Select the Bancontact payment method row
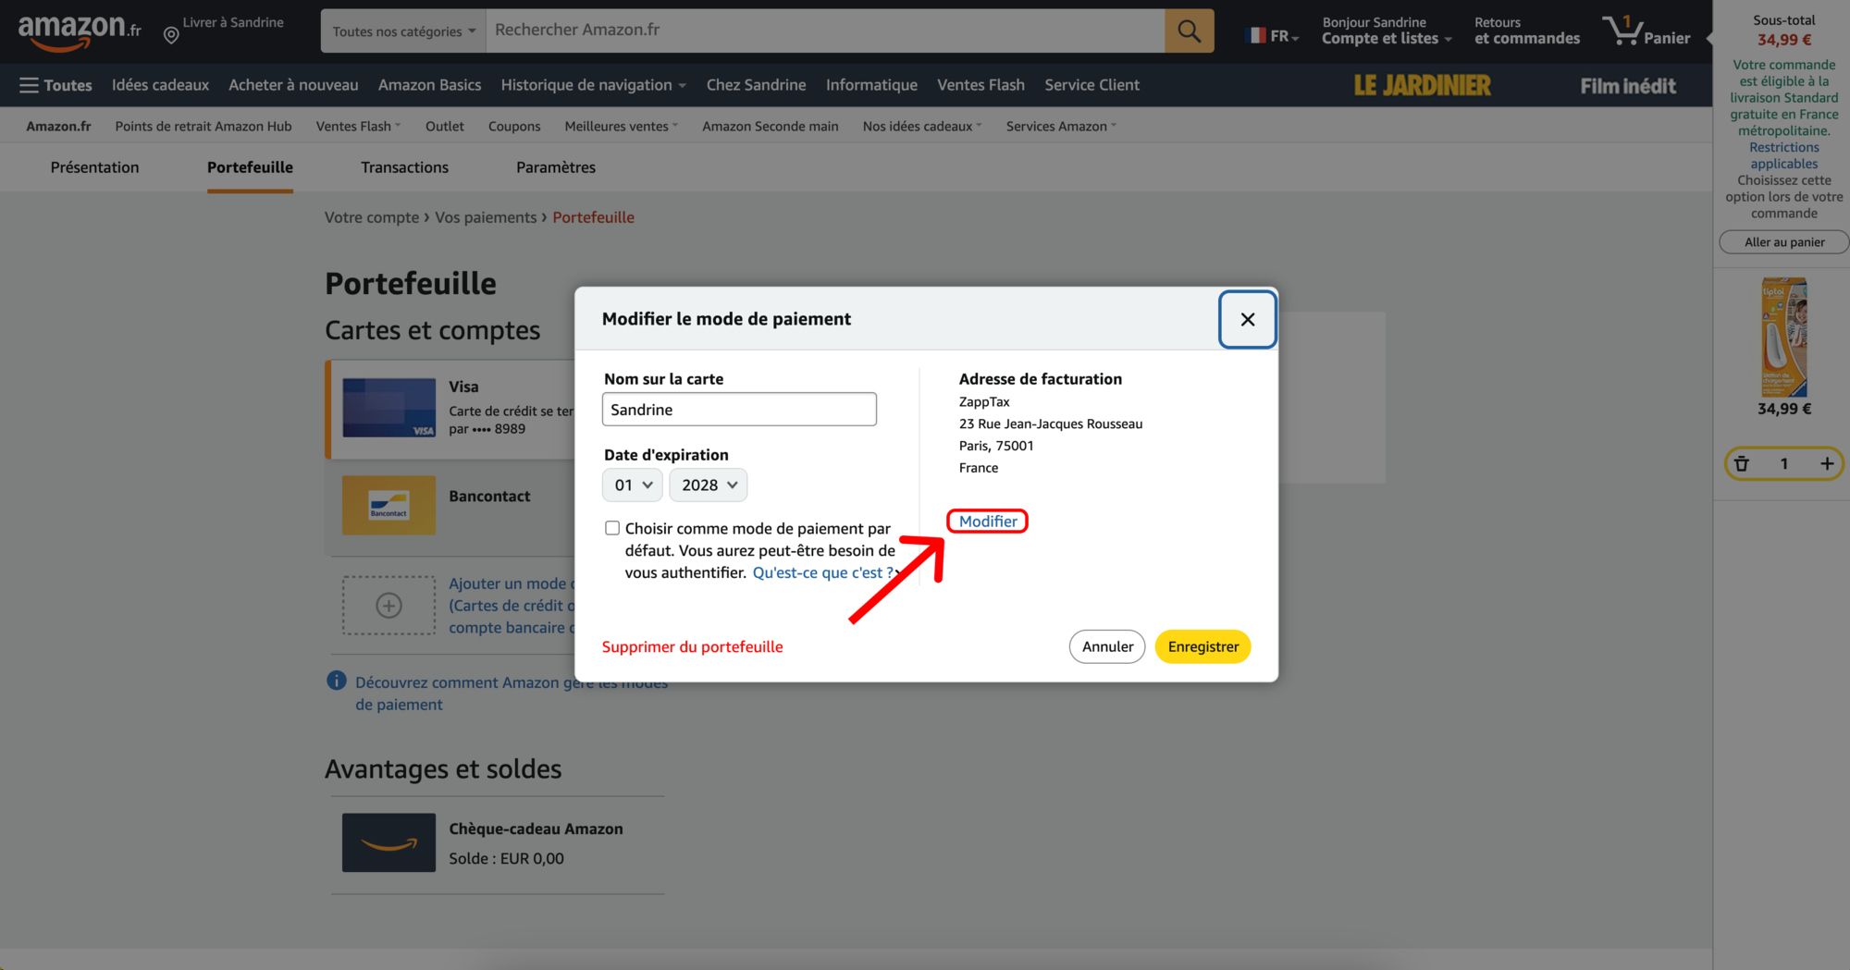The width and height of the screenshot is (1850, 970). pos(450,506)
